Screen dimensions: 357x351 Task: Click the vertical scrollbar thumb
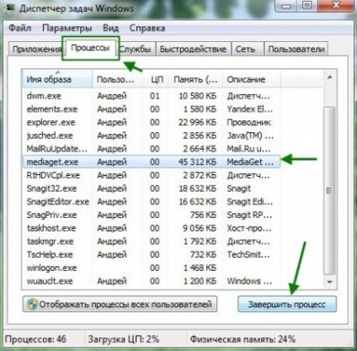[x=329, y=191]
